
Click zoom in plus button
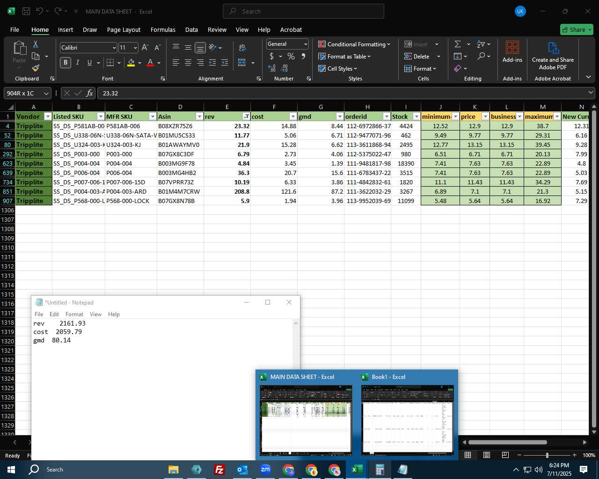pos(575,455)
